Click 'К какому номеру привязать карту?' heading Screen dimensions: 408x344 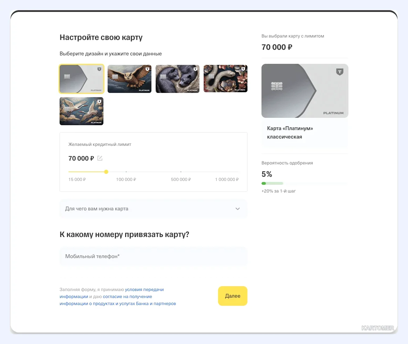click(x=124, y=234)
